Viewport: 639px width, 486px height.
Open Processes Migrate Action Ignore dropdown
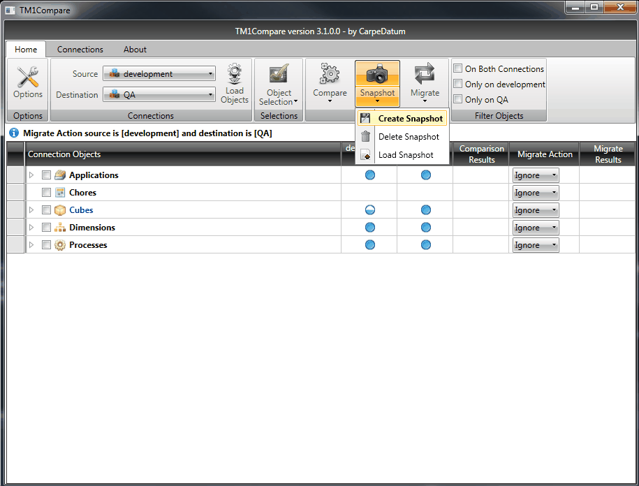(536, 245)
